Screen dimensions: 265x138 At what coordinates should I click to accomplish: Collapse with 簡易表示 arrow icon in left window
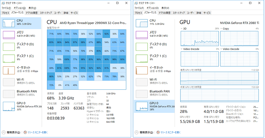[3, 132]
